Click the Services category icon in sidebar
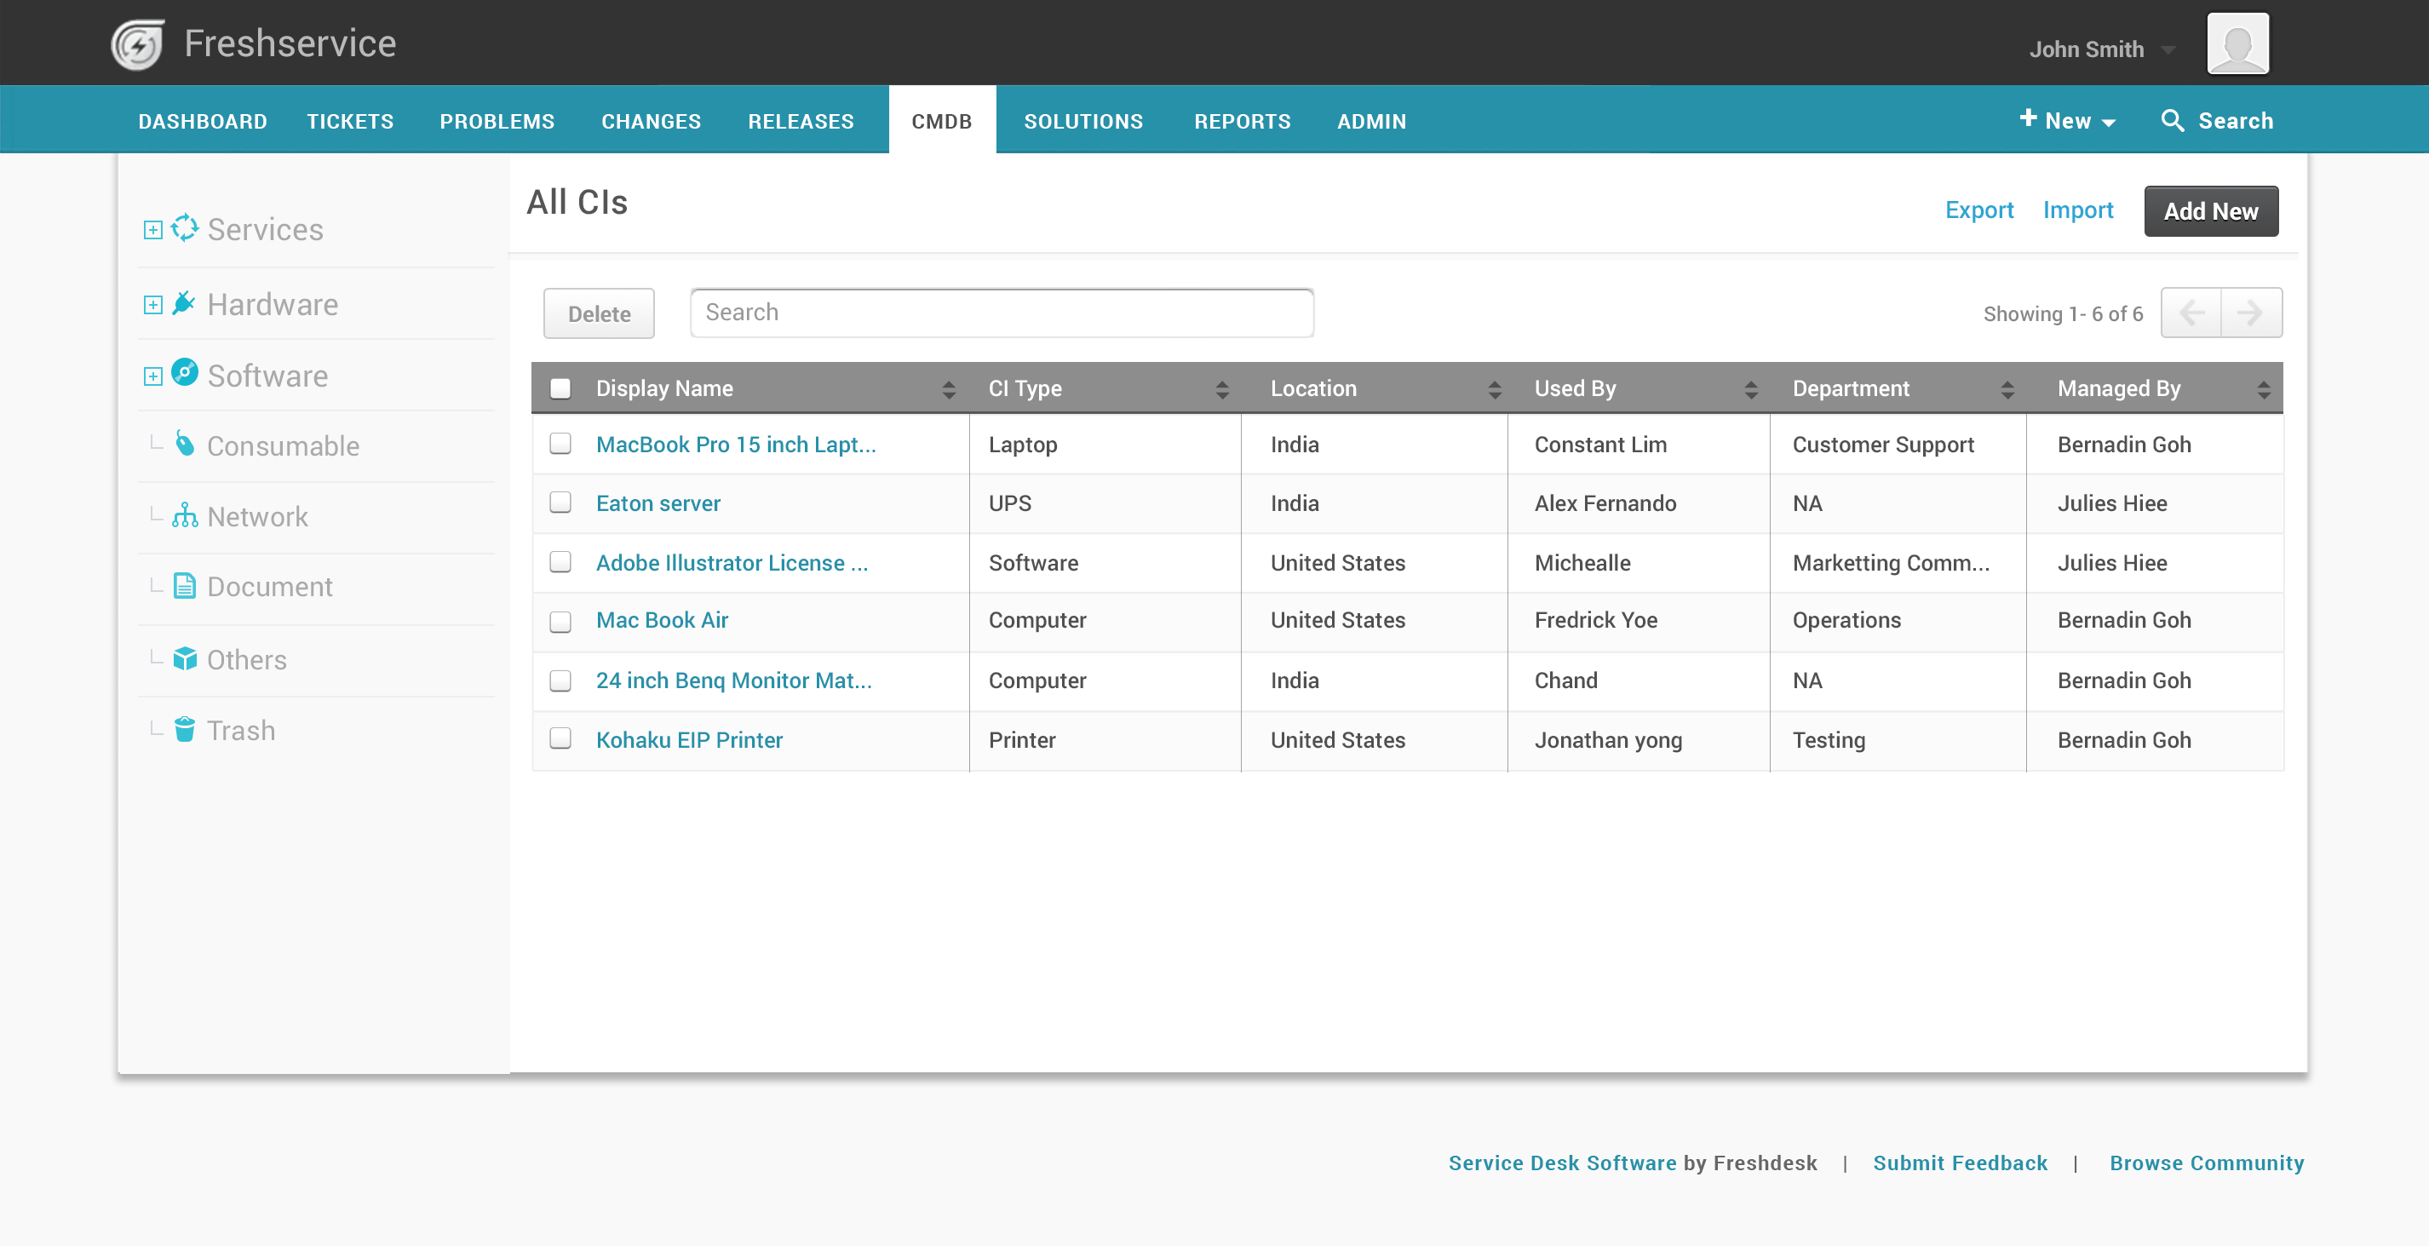2429x1246 pixels. coord(185,228)
